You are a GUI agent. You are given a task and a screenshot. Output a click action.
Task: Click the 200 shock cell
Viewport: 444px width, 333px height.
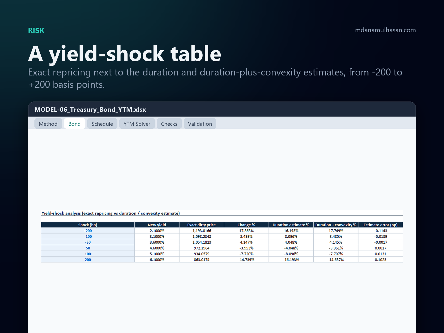[x=88, y=260]
